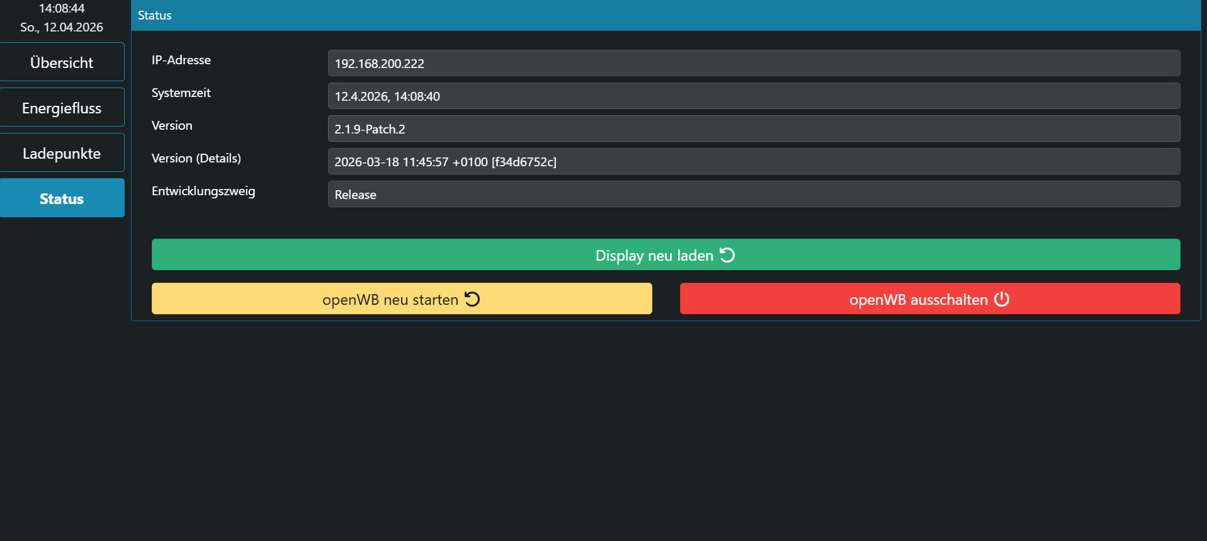Shut down openWB via the red button

pos(930,299)
